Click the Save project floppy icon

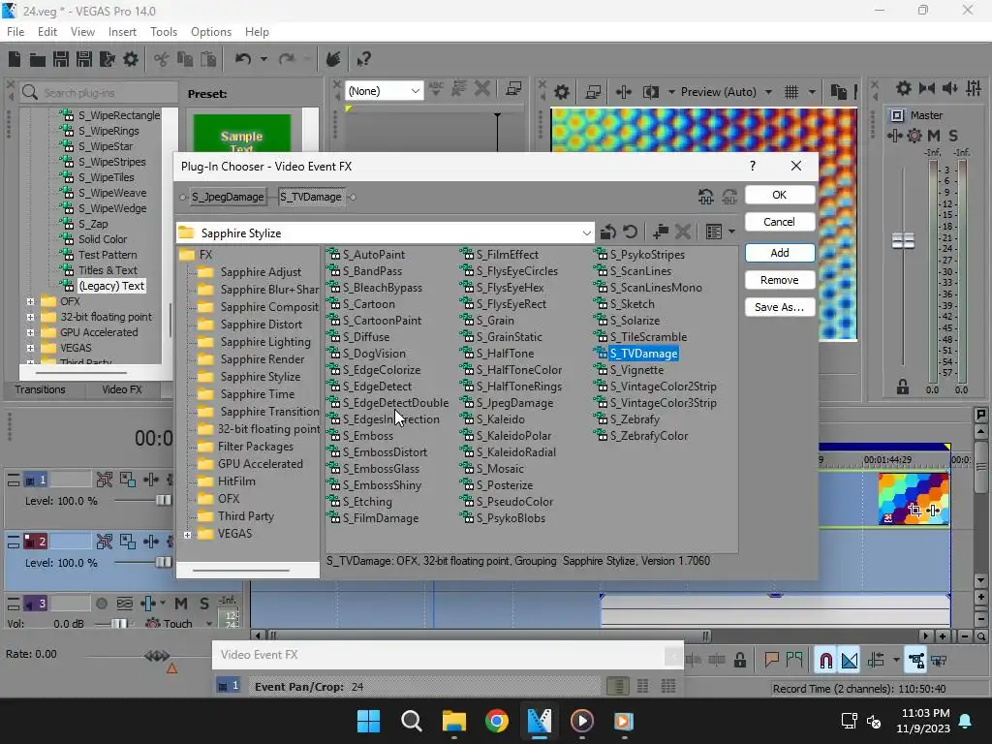point(61,59)
